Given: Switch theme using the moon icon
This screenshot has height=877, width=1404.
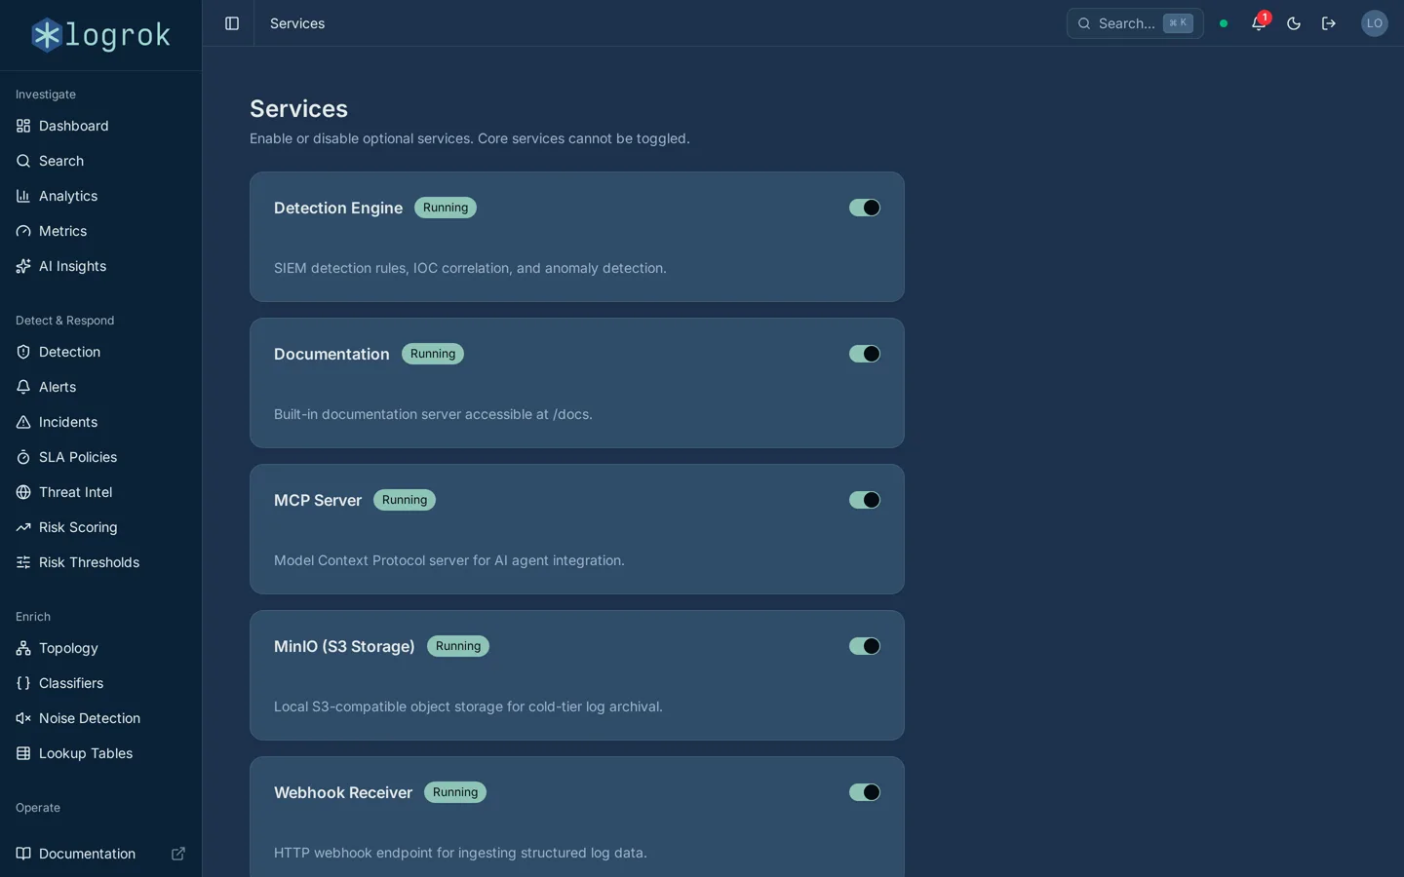Looking at the screenshot, I should point(1294,23).
